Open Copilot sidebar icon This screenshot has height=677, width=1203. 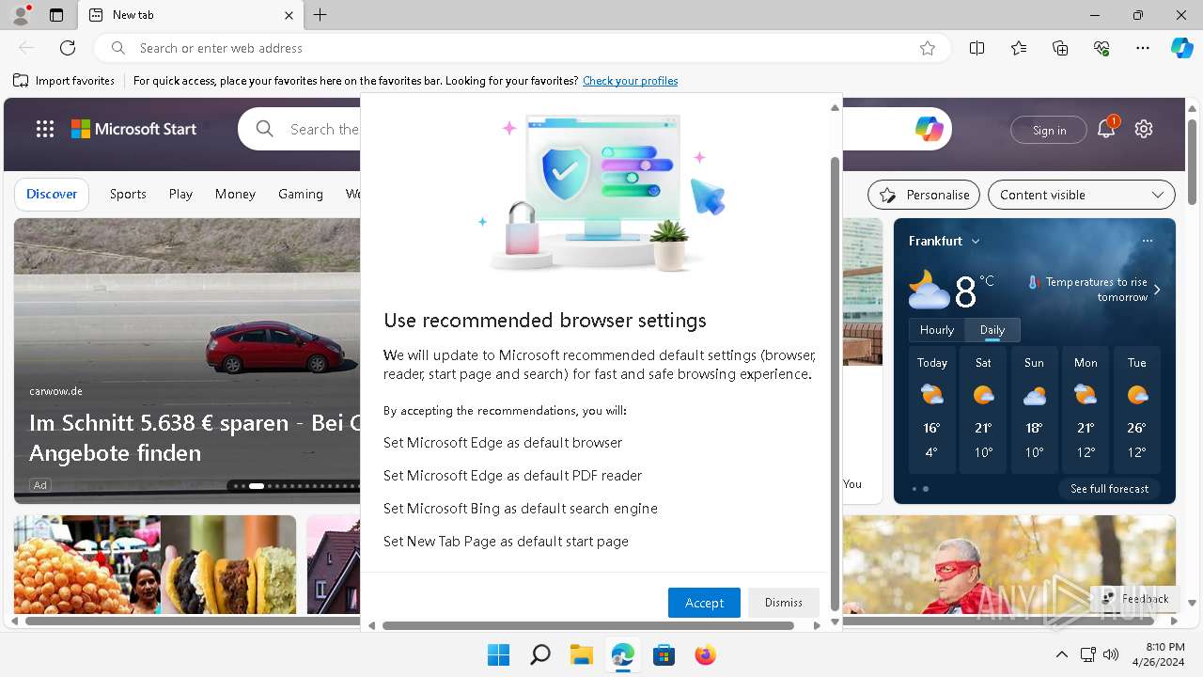[1181, 48]
